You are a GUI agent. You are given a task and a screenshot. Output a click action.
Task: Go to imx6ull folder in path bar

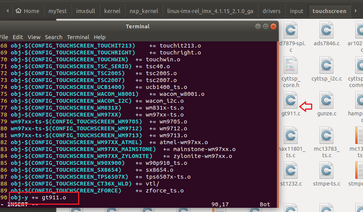(85, 11)
